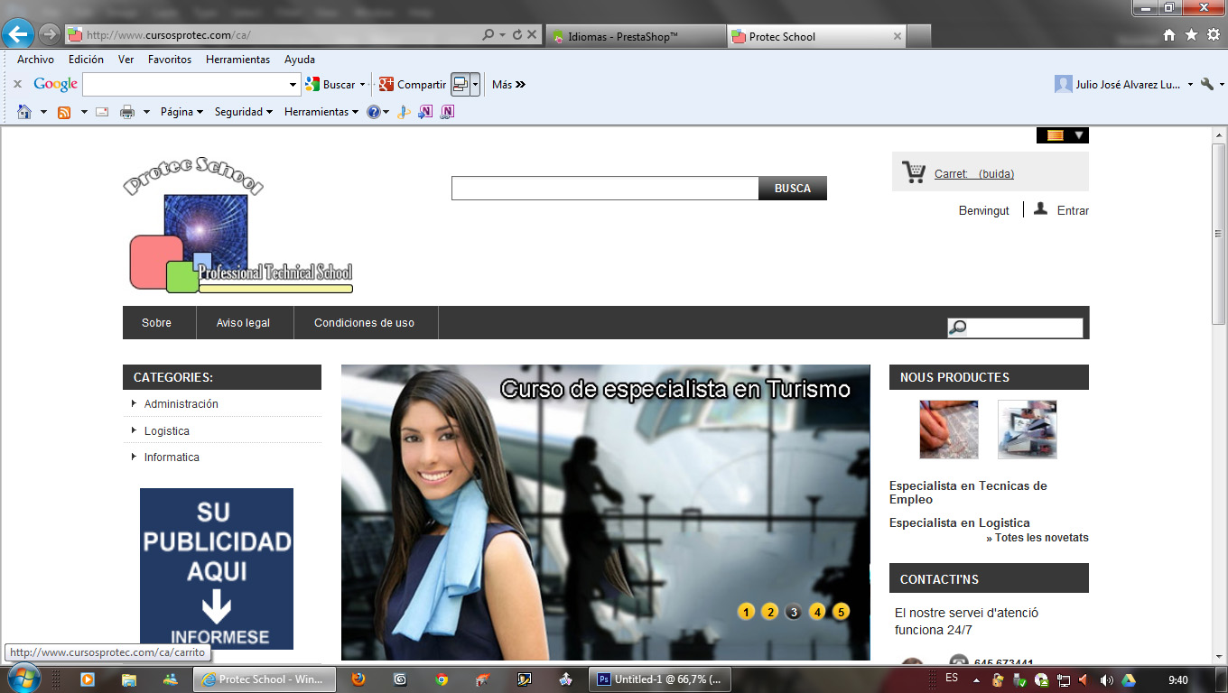Open the Informatica category
1228x693 pixels.
(172, 457)
